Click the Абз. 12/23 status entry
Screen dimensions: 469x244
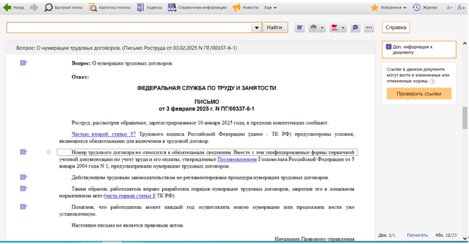pyautogui.click(x=445, y=235)
